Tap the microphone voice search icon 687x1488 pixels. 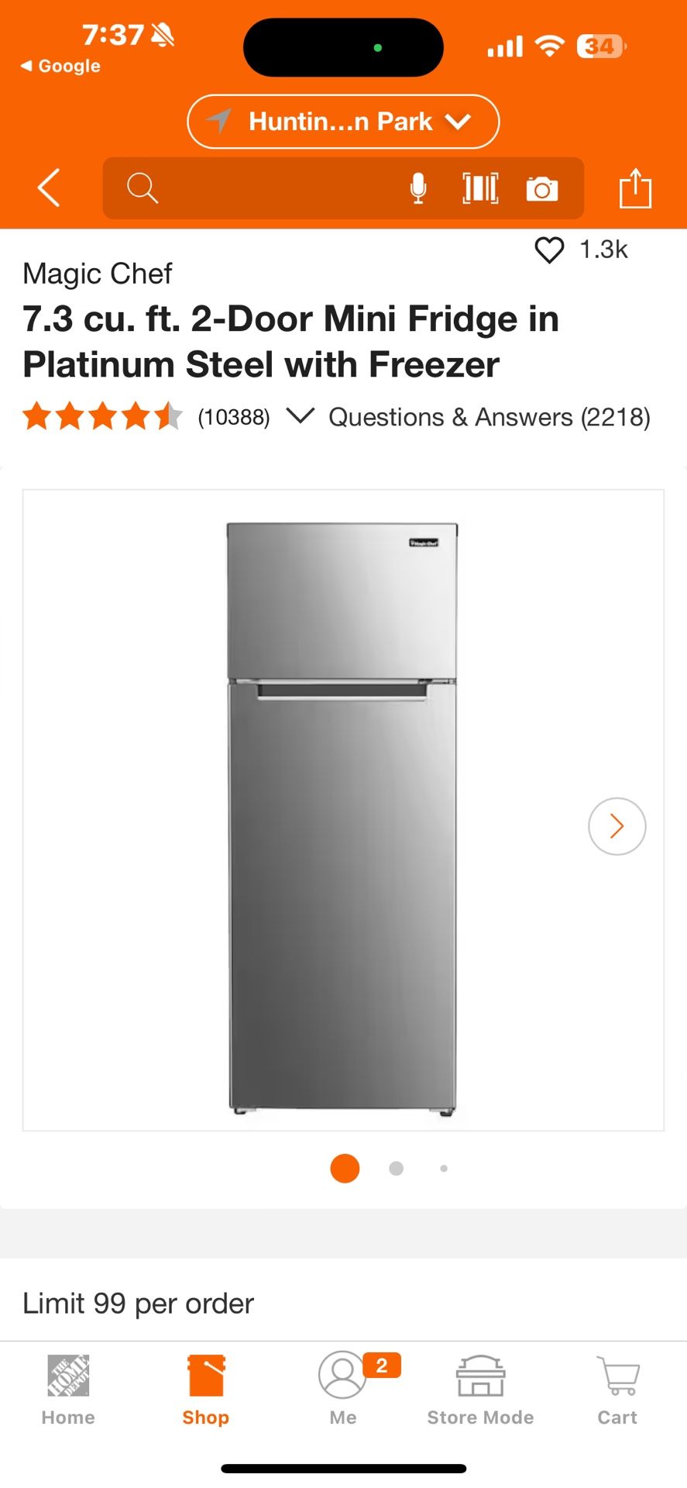417,188
